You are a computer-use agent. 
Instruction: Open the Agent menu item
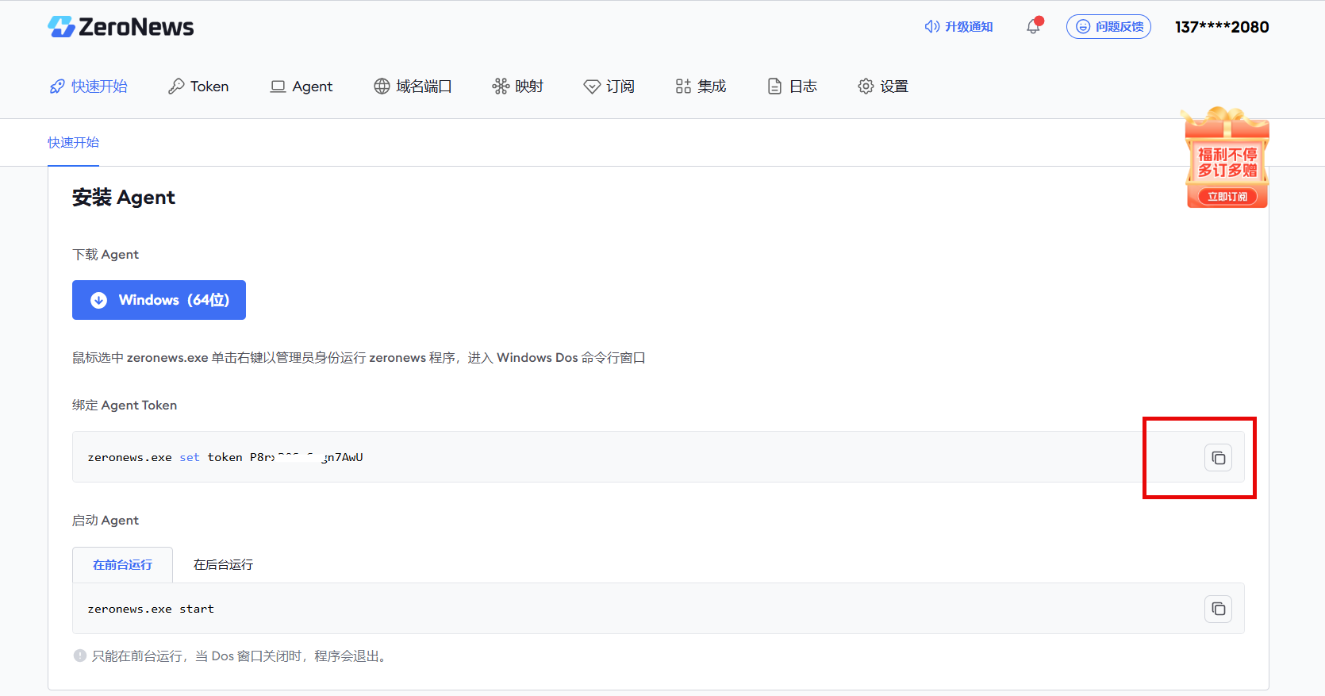point(301,87)
